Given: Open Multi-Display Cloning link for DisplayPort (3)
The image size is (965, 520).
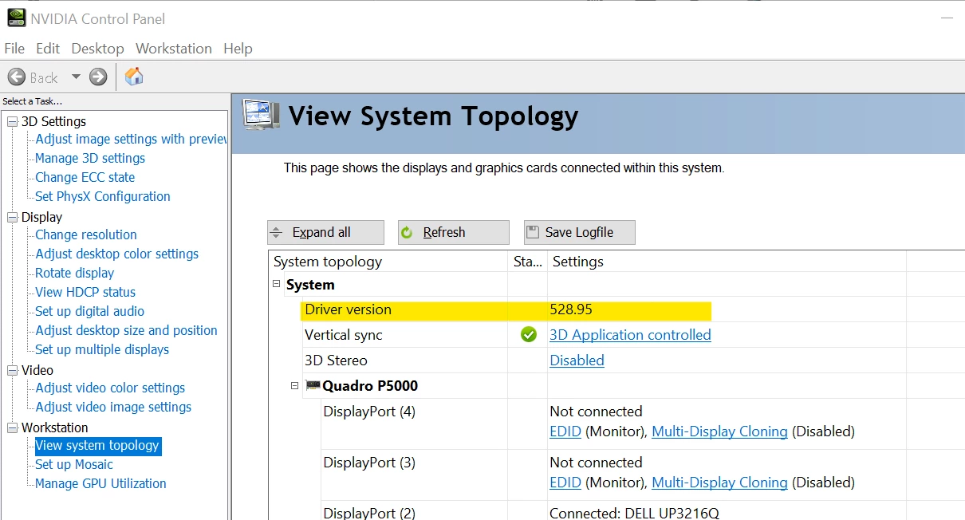Looking at the screenshot, I should point(719,483).
